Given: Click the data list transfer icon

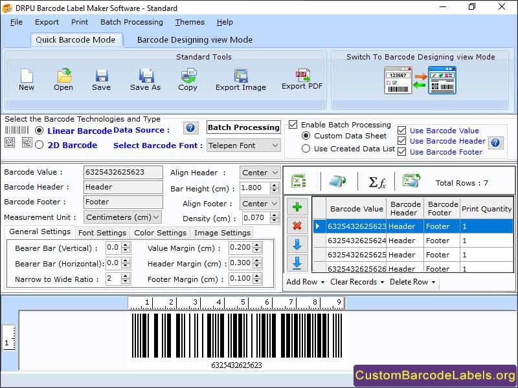Looking at the screenshot, I should 337,181.
